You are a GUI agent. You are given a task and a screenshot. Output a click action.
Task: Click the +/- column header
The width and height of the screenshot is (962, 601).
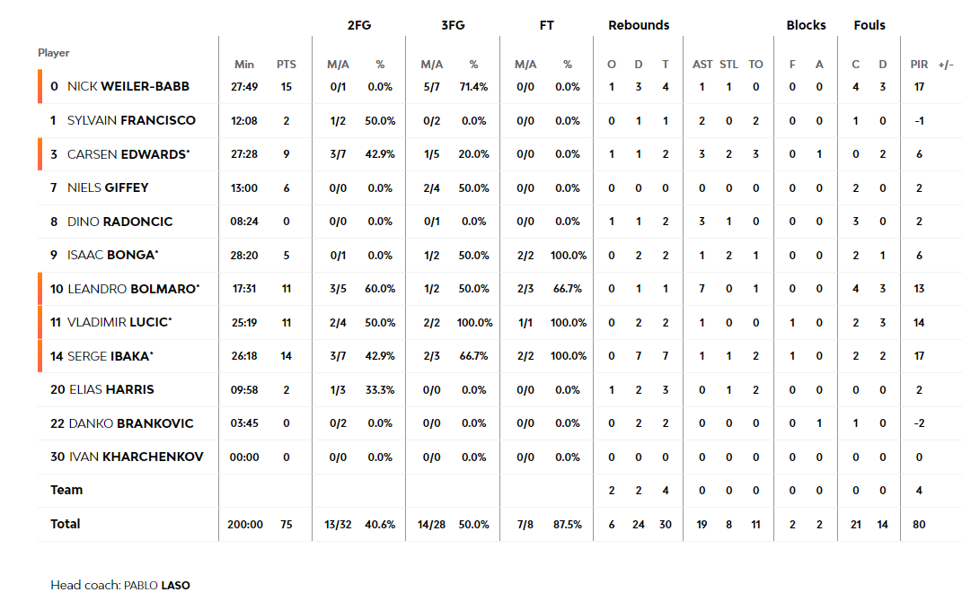coord(946,65)
